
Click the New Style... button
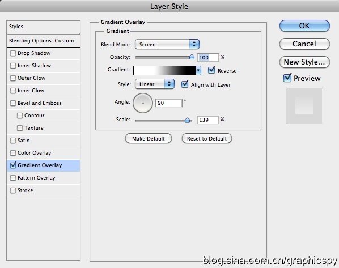click(304, 62)
